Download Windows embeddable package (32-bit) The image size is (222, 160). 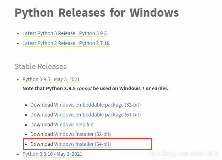[98, 105]
